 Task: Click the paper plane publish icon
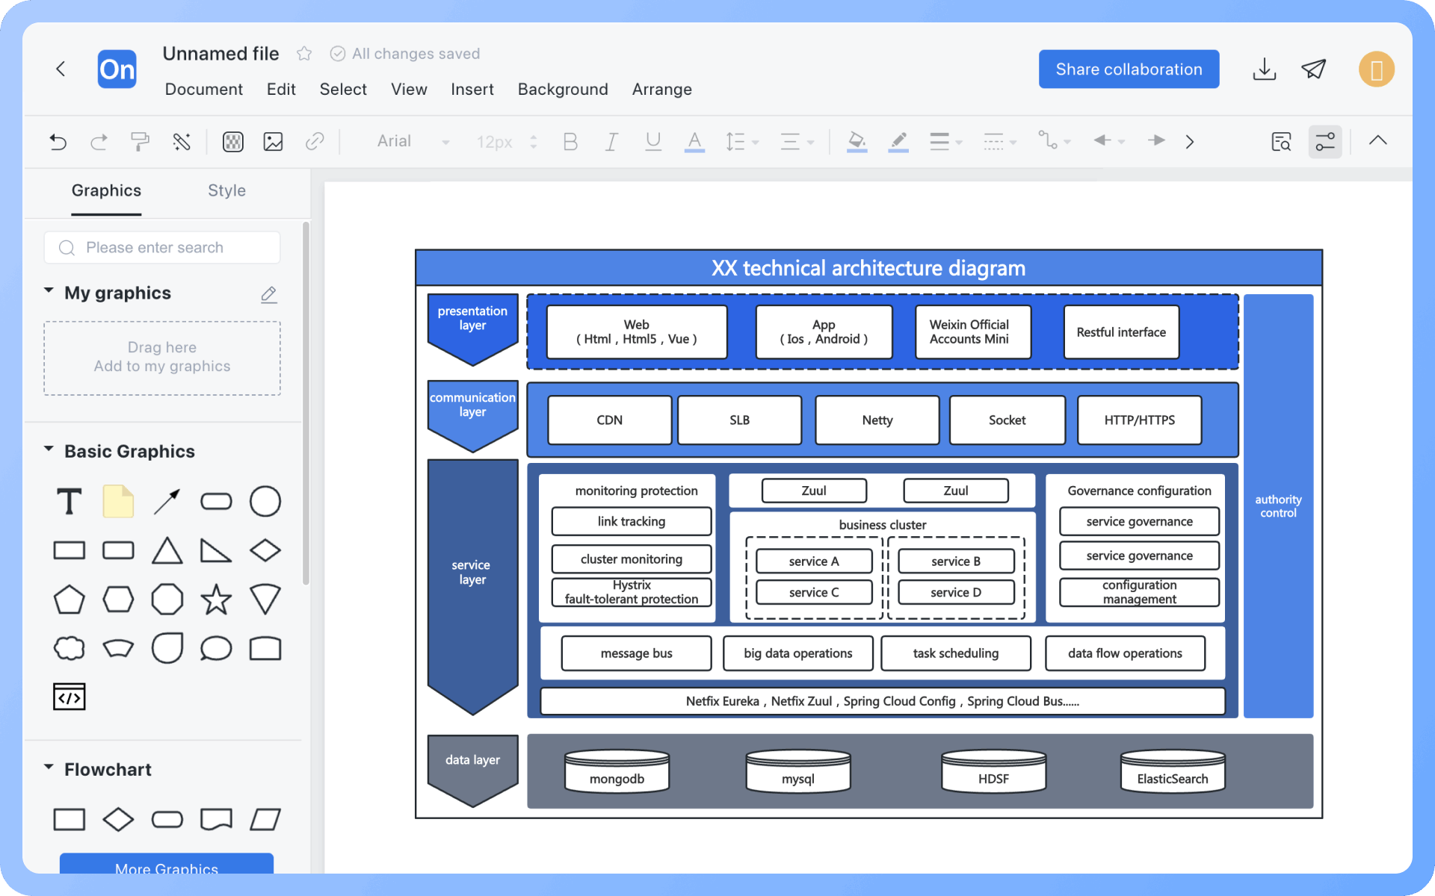click(x=1313, y=69)
